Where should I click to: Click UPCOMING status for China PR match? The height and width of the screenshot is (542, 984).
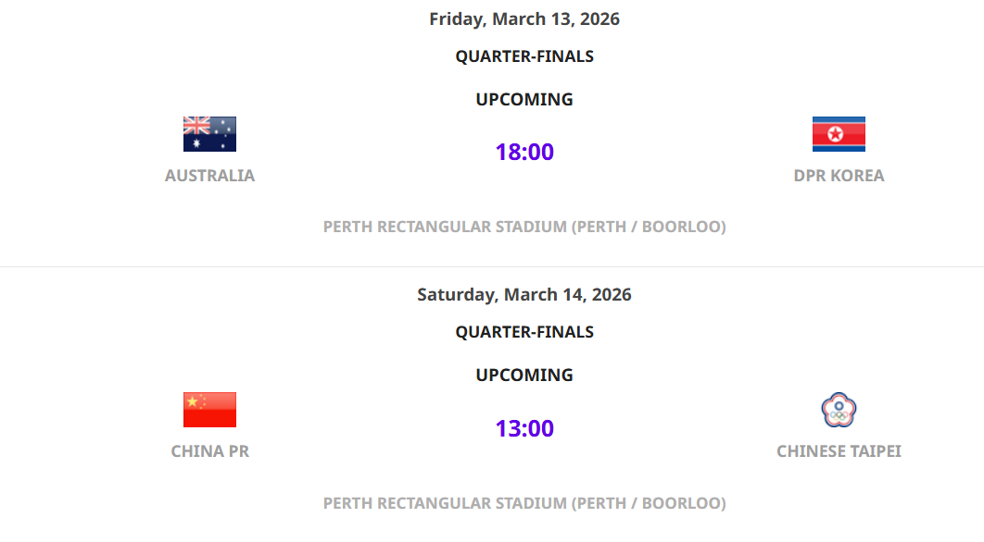click(524, 376)
